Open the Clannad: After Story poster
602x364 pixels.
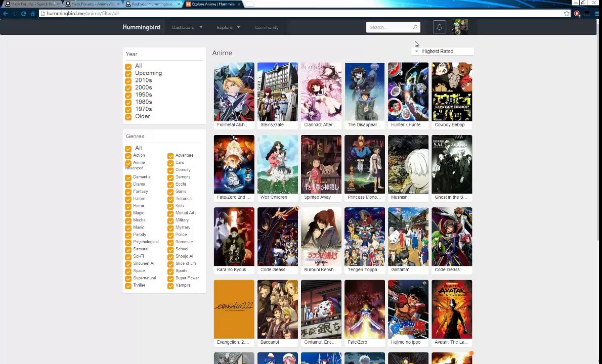(321, 92)
